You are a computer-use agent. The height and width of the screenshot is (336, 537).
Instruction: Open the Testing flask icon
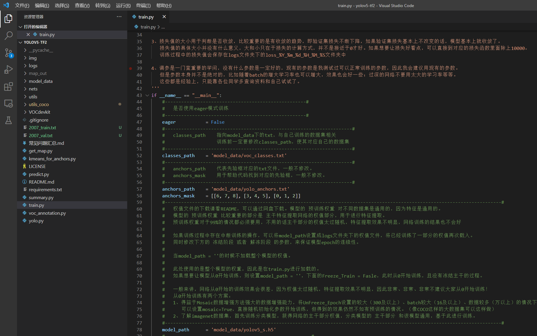9,120
